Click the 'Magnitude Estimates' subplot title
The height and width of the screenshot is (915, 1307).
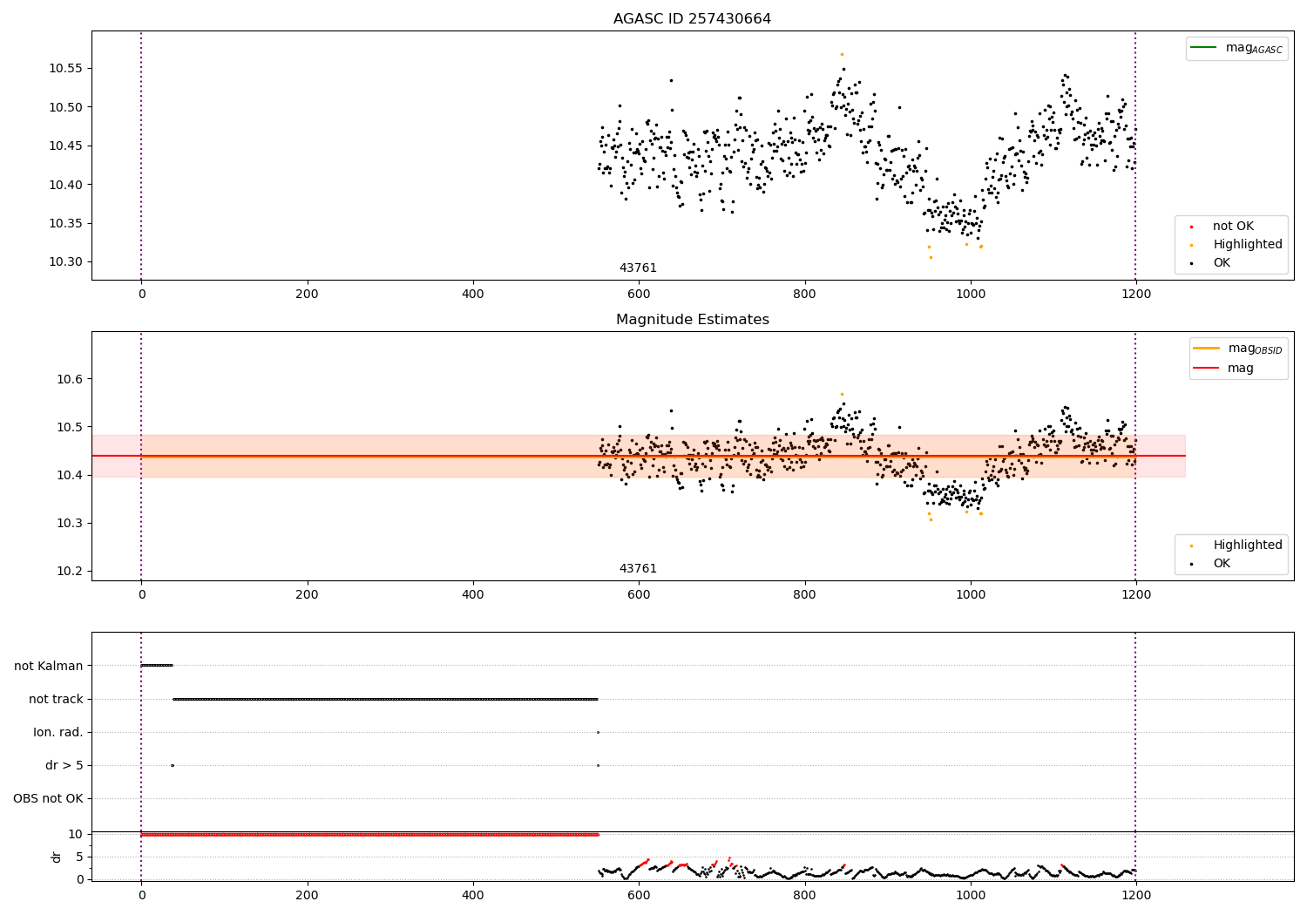[x=692, y=320]
